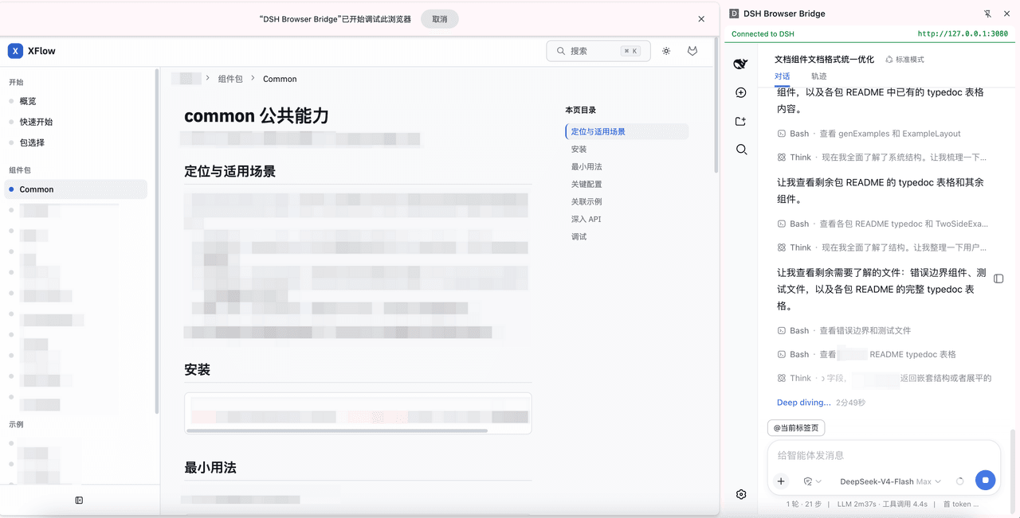Open the DeepSeek-V4-Flash model dropdown

[x=890, y=481]
